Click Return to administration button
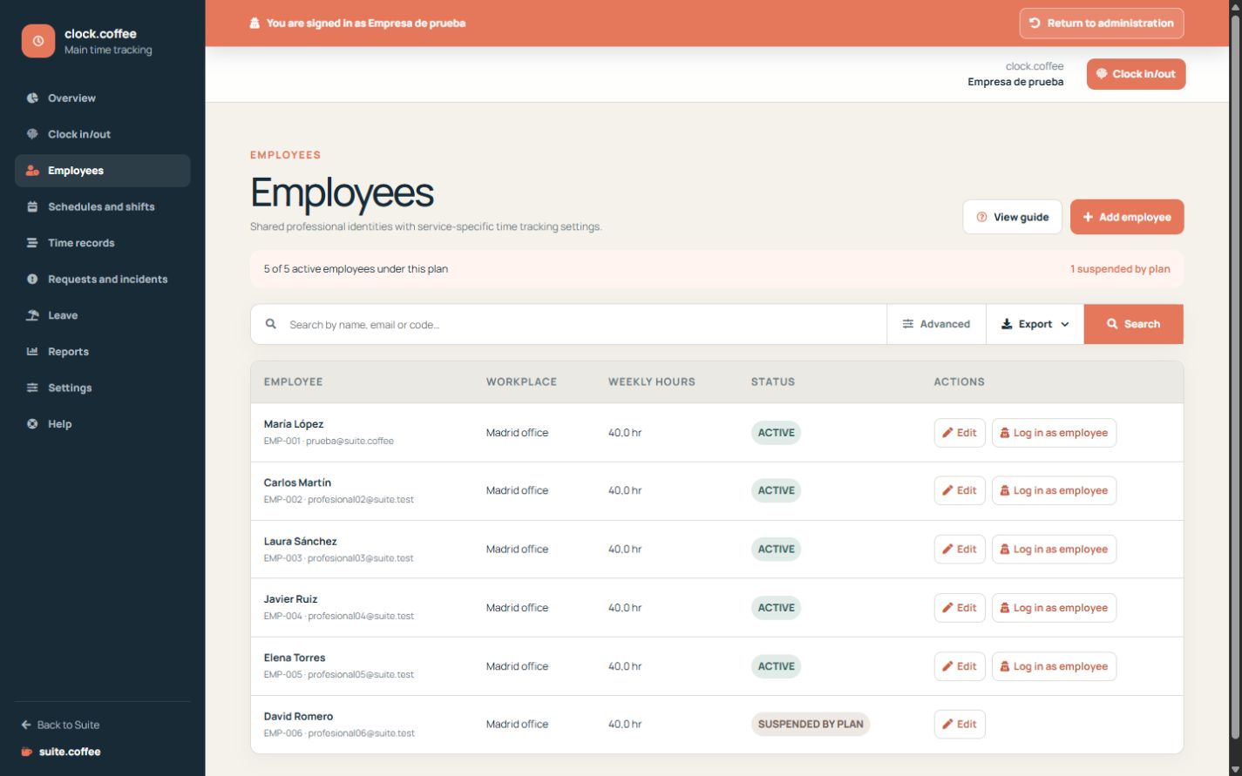 1102,24
